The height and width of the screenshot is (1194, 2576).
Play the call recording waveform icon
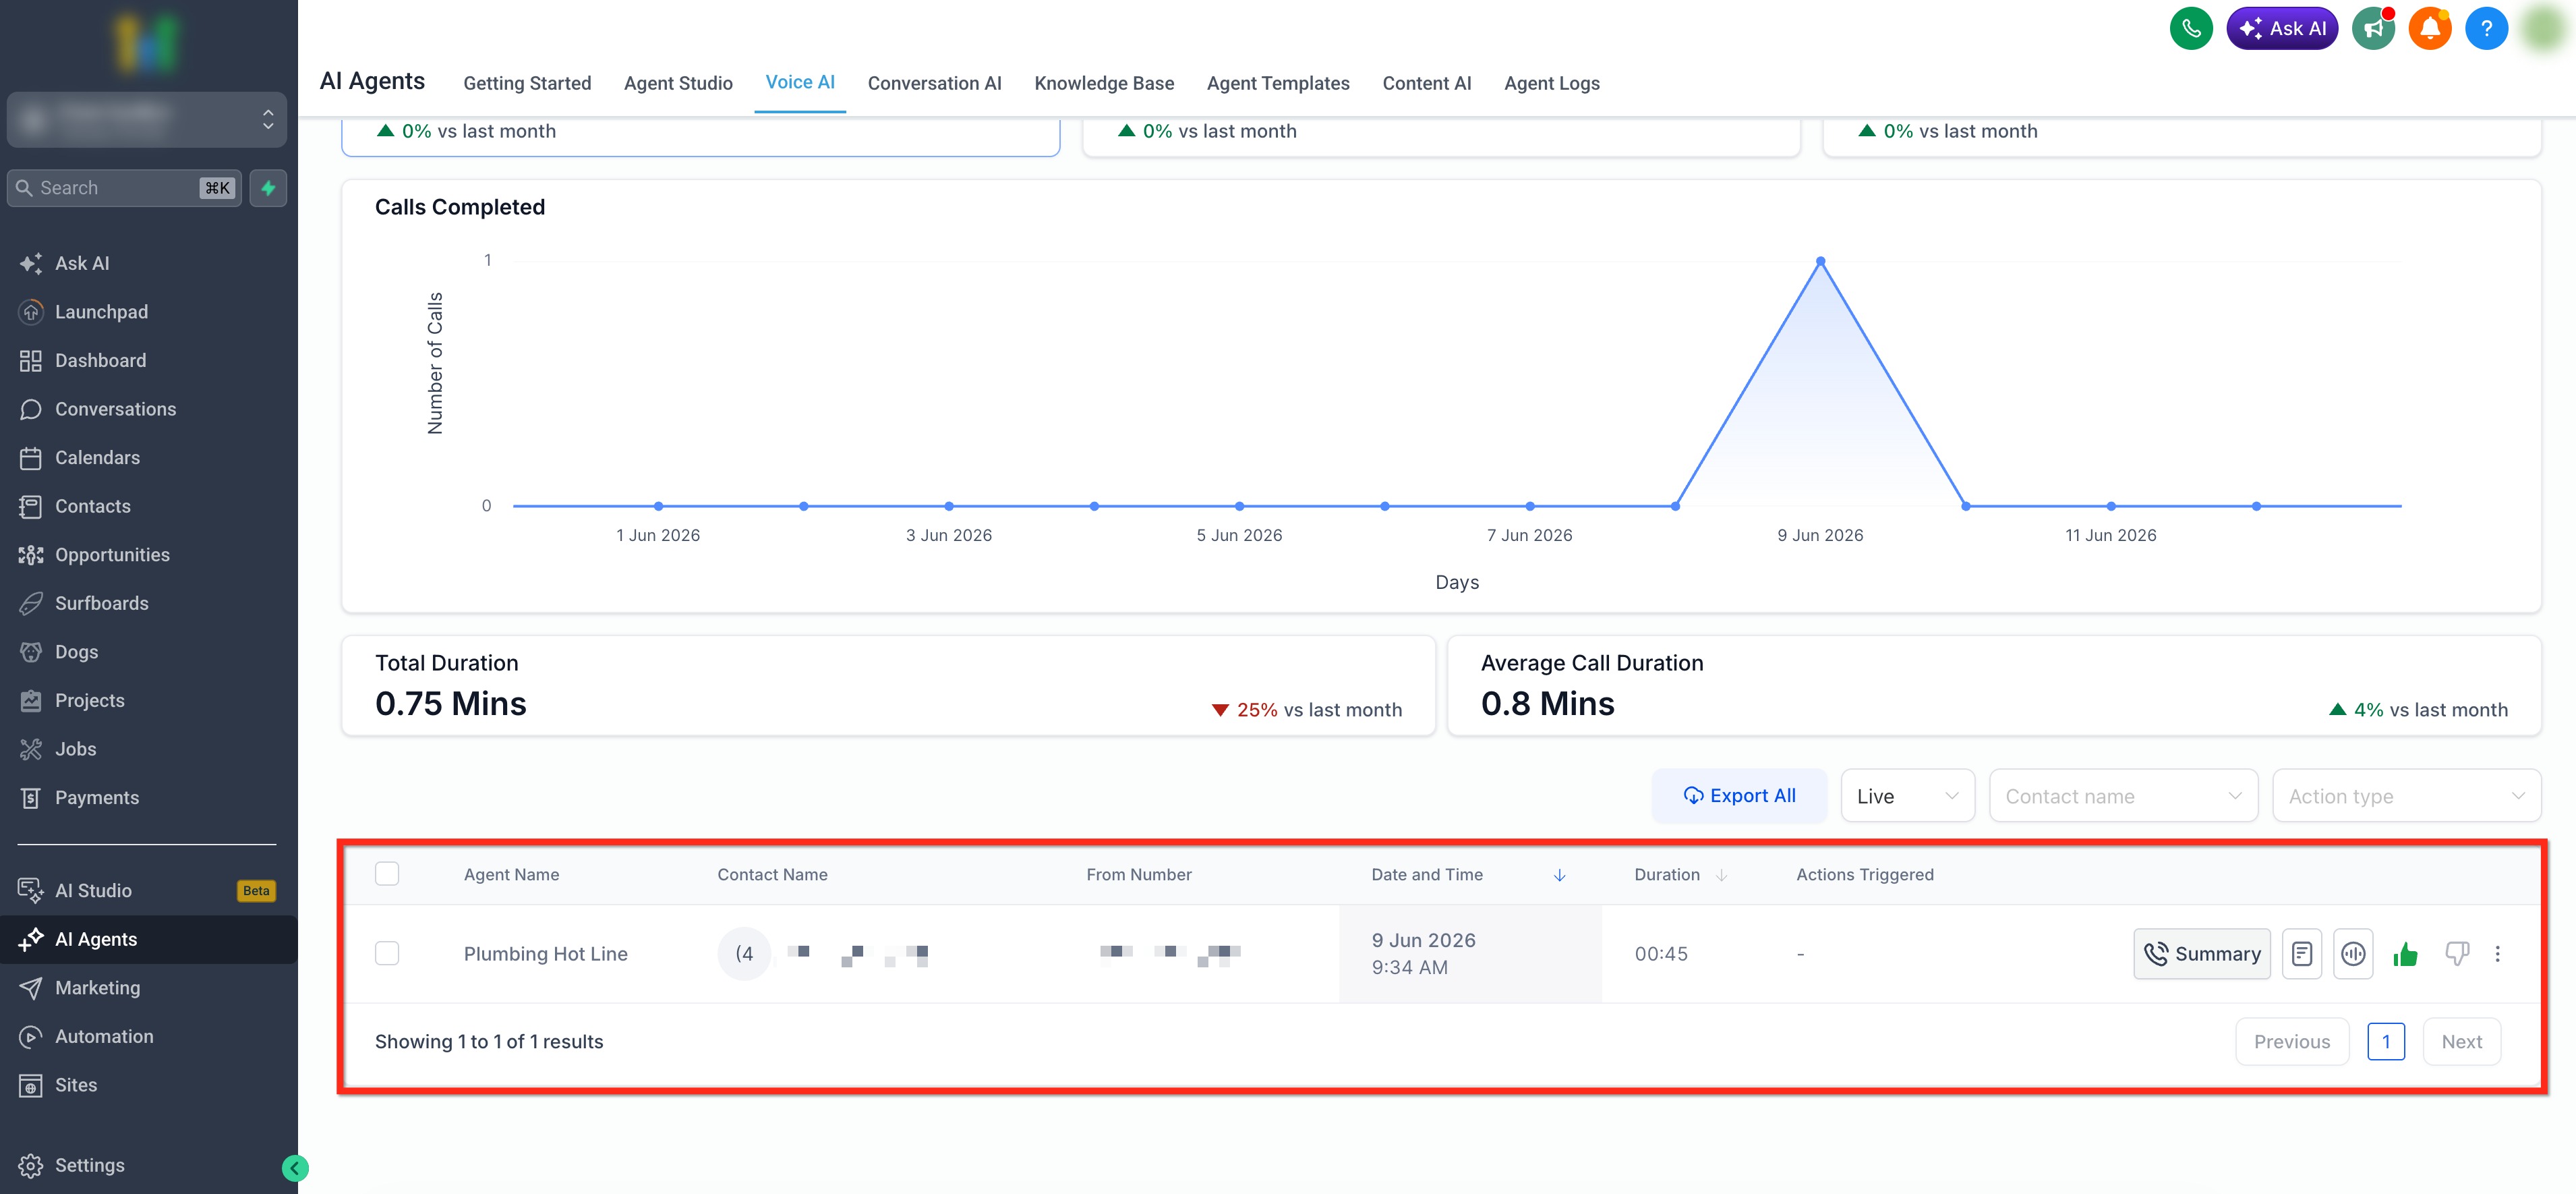2353,954
